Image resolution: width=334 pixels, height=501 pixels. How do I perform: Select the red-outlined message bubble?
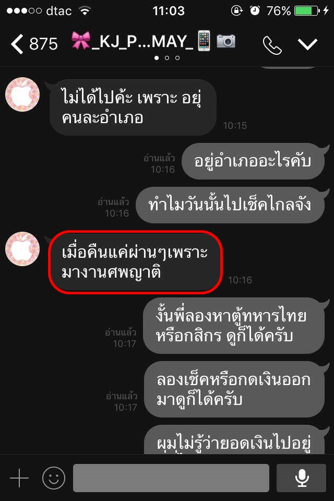coord(135,262)
